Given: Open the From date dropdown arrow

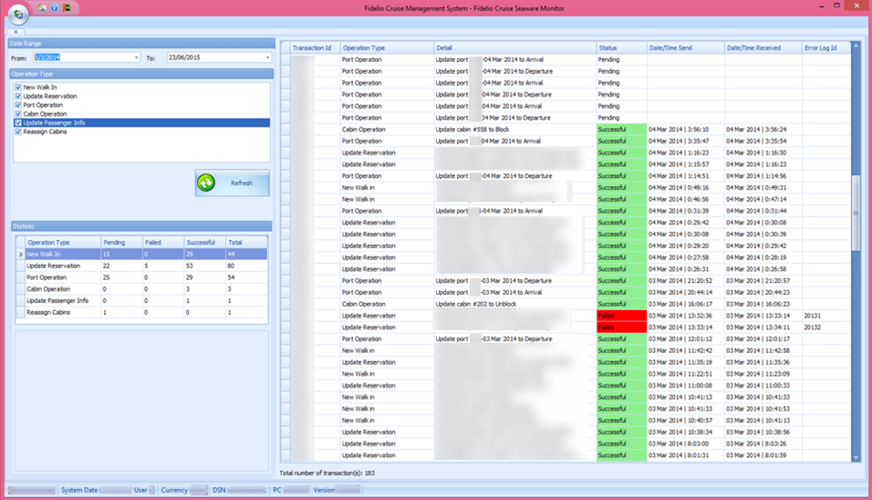Looking at the screenshot, I should (136, 57).
